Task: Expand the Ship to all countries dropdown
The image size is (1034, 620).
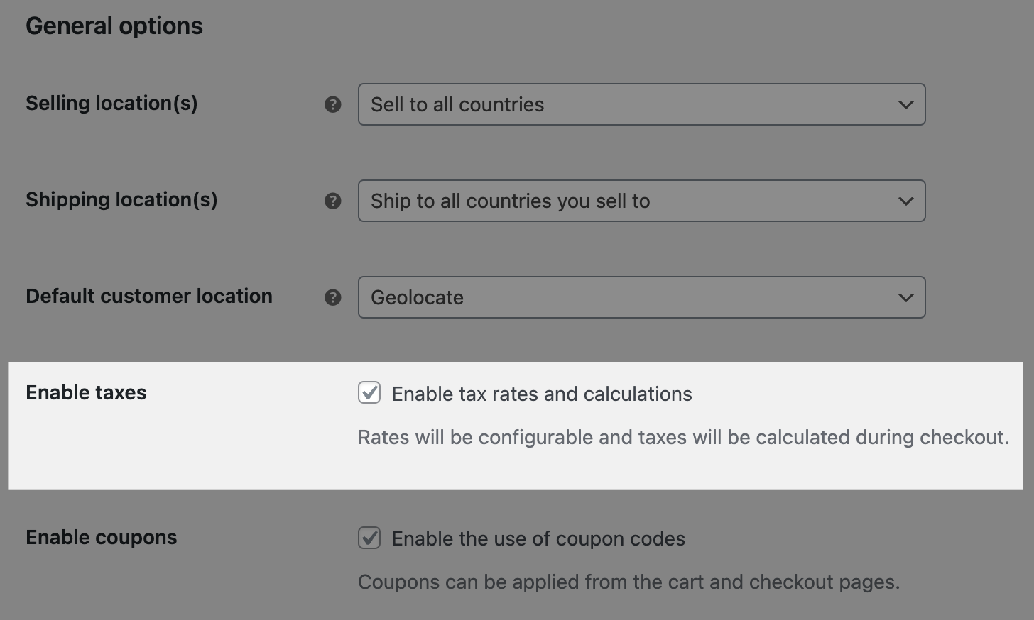Action: click(641, 201)
